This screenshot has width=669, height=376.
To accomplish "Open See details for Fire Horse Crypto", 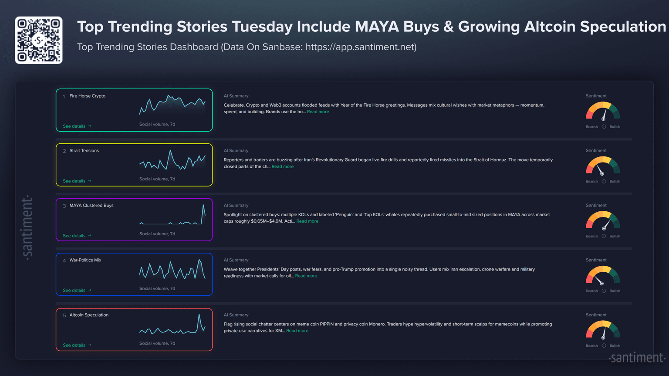I will pos(77,126).
